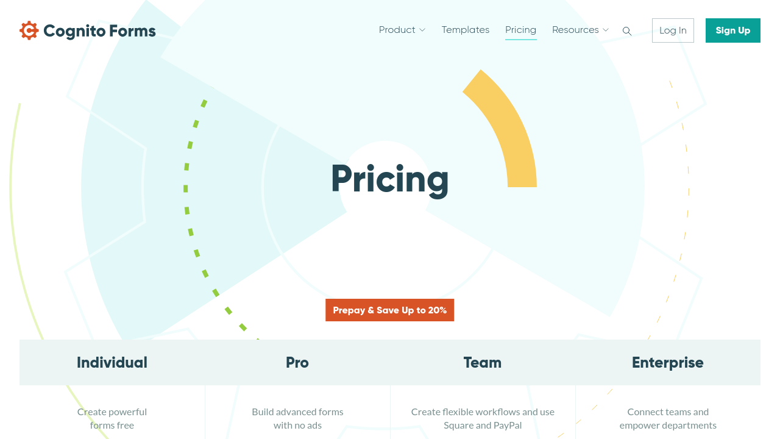Click the 'Build advanced forms with no ads' text
This screenshot has height=439, width=780.
coord(297,418)
